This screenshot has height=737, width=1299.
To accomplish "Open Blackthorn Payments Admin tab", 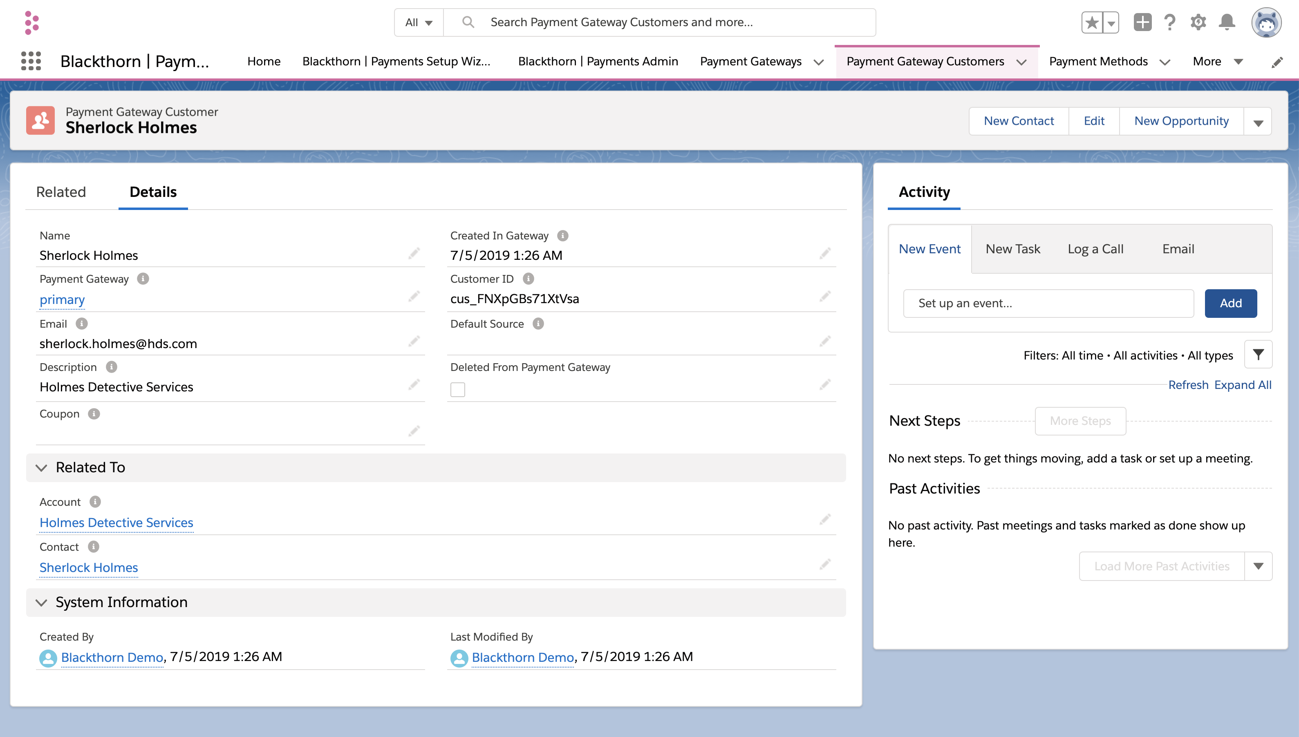I will (598, 62).
